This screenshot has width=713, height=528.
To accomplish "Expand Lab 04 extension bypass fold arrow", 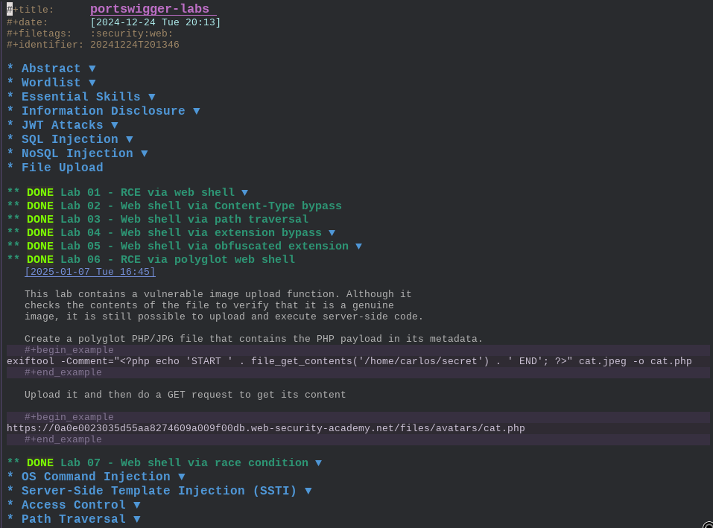I will point(332,232).
